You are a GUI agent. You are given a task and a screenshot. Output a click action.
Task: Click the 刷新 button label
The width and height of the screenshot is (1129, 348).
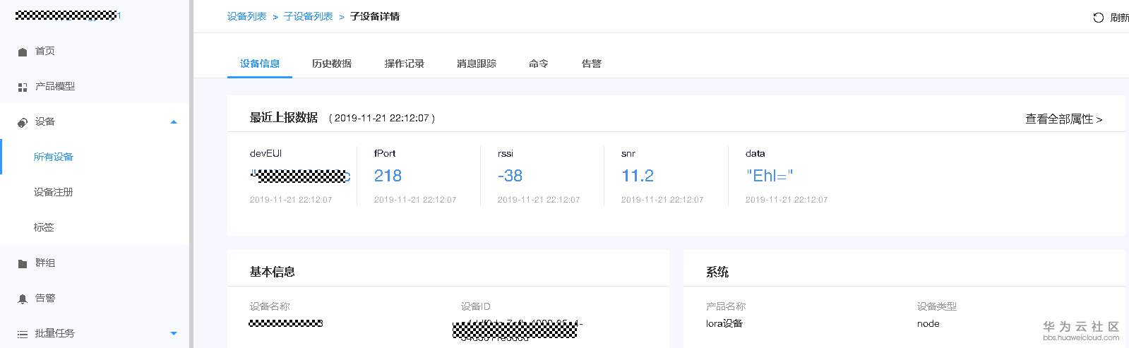coord(1119,18)
